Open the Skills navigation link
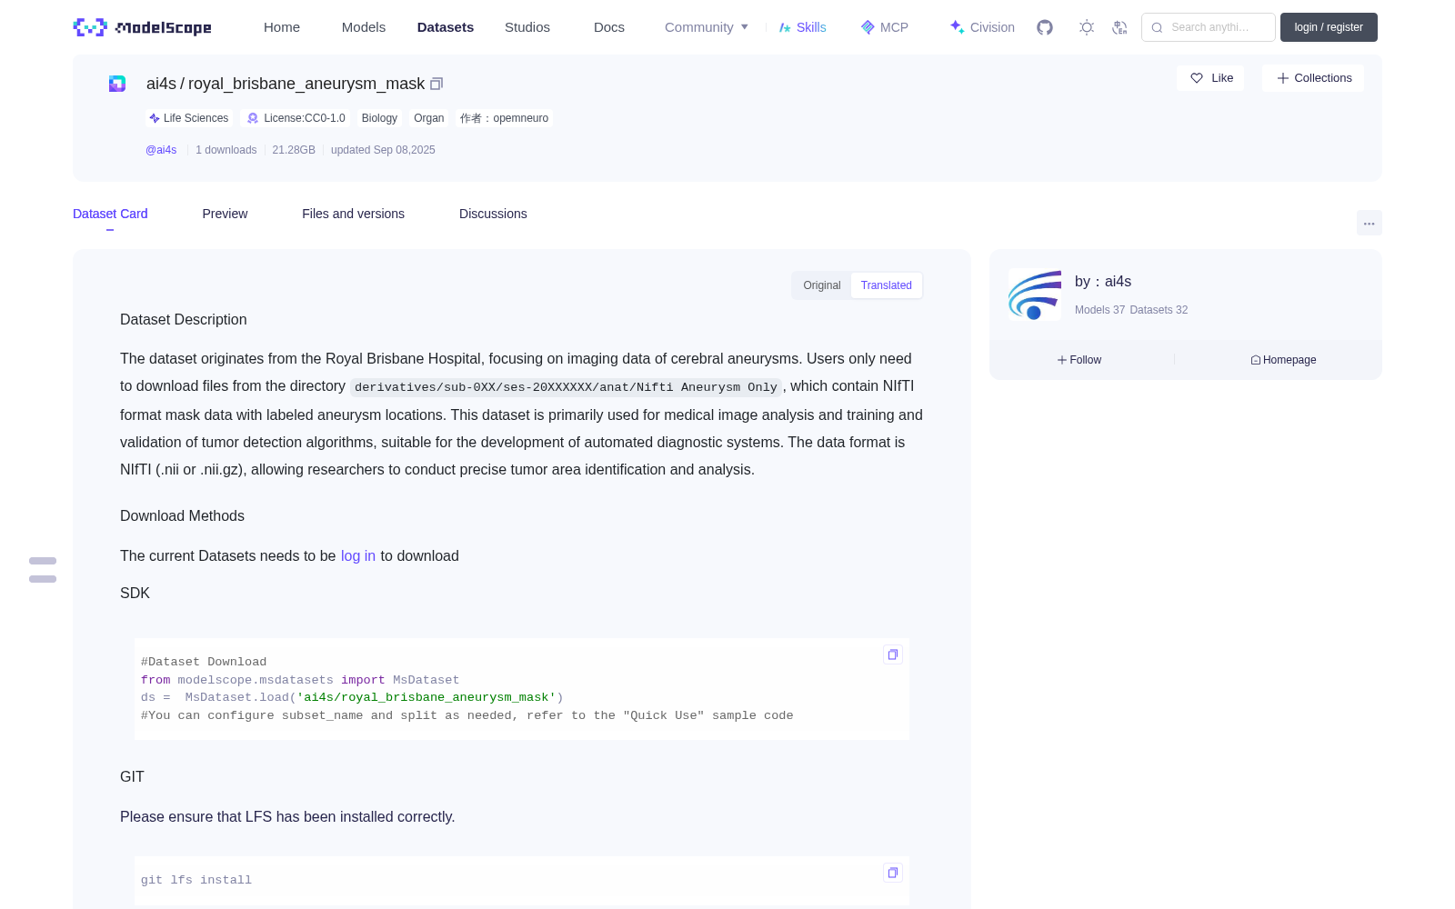The image size is (1455, 909). (x=803, y=27)
